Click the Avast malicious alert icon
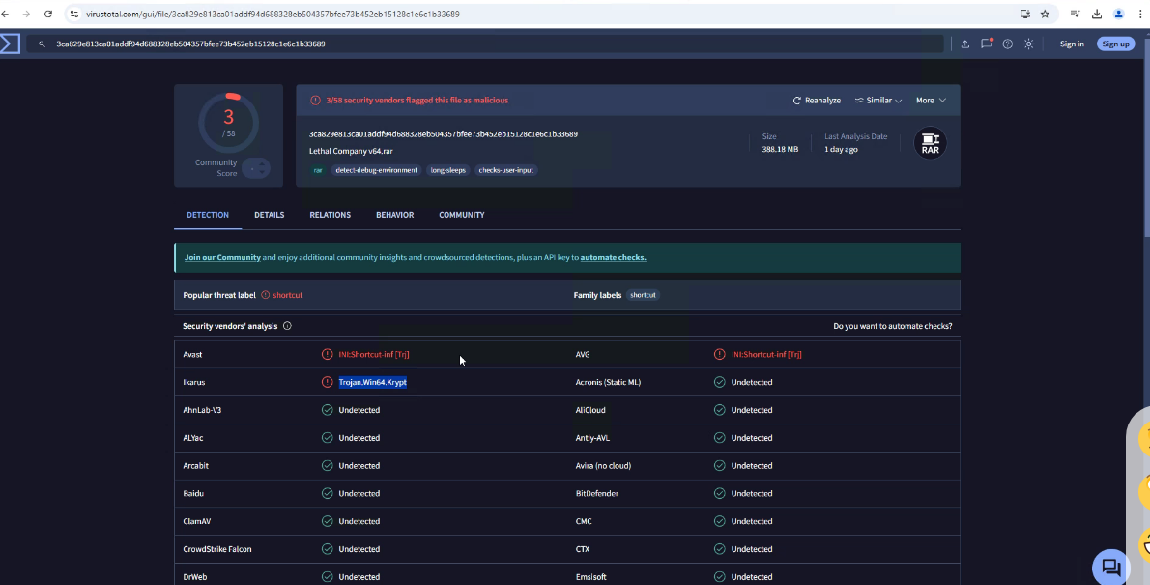Viewport: 1150px width, 585px height. pos(327,355)
